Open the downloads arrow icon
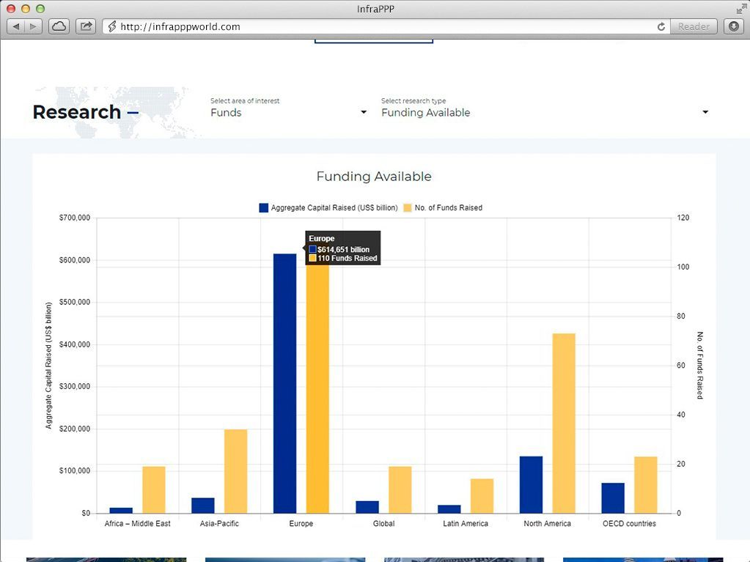 (733, 26)
